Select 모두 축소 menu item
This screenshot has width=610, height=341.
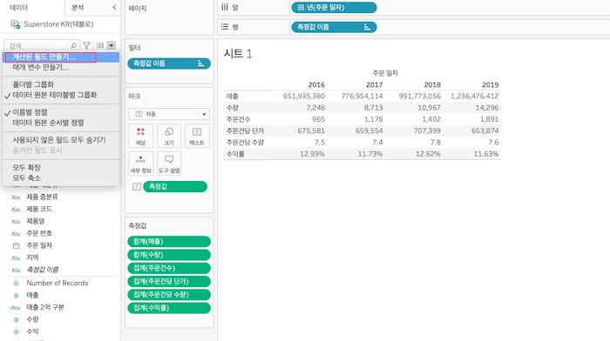point(61,177)
